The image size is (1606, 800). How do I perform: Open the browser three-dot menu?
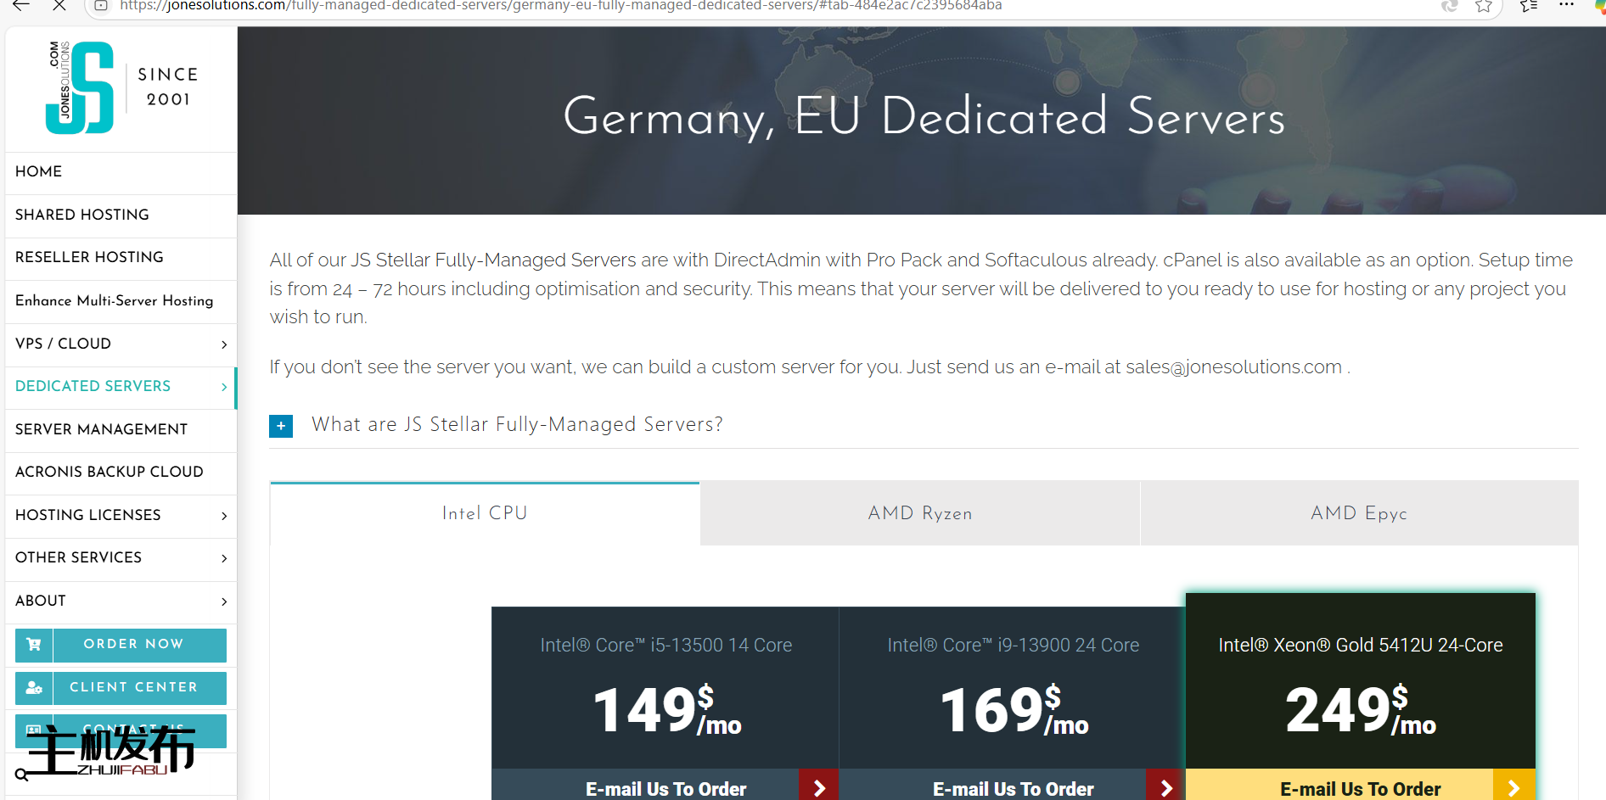(x=1567, y=6)
